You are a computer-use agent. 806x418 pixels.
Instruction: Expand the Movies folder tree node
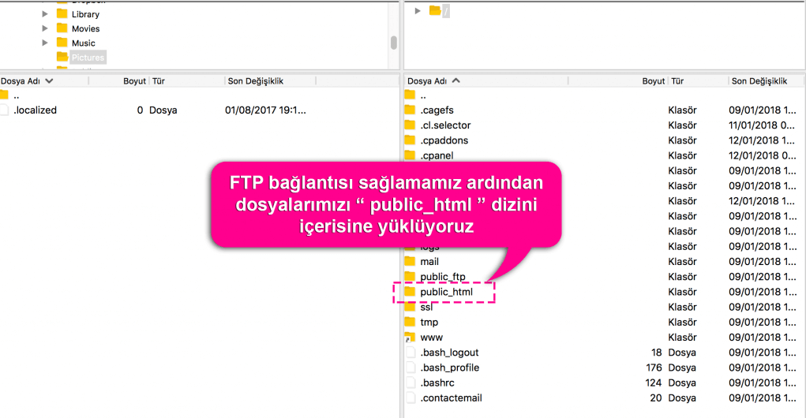45,28
